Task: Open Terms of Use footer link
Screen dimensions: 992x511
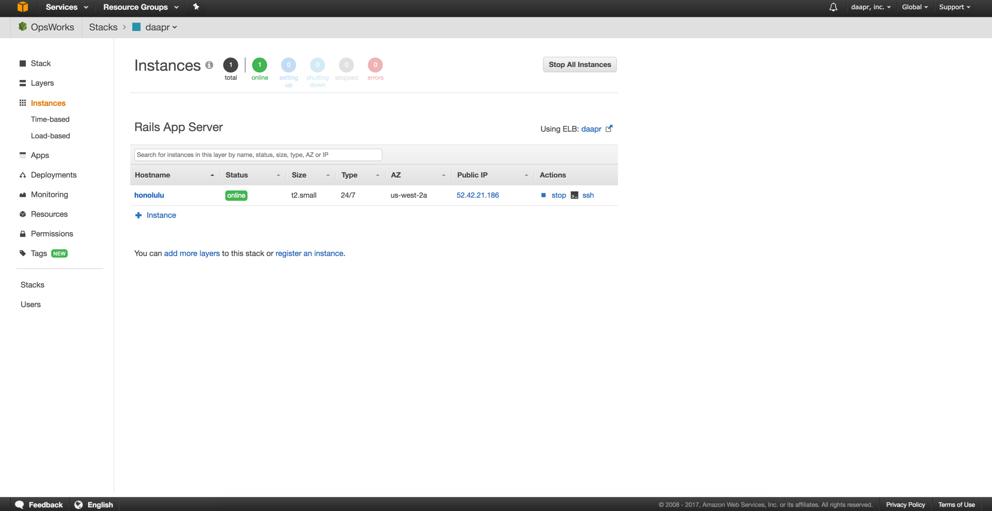Action: pos(956,505)
